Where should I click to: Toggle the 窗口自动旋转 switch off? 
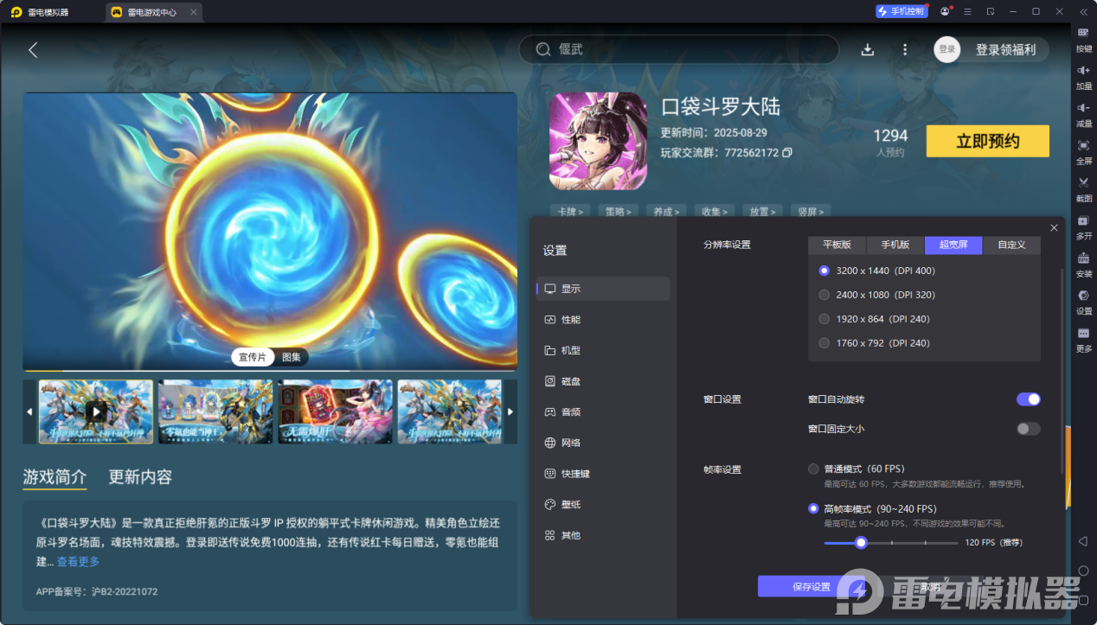(1028, 399)
